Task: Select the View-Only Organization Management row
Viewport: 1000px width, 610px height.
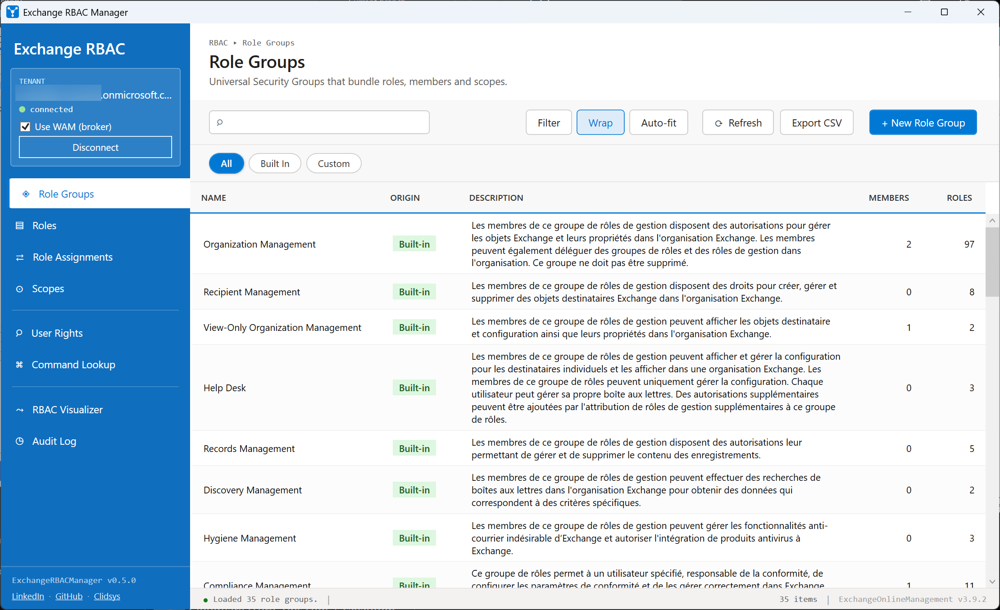Action: tap(588, 327)
